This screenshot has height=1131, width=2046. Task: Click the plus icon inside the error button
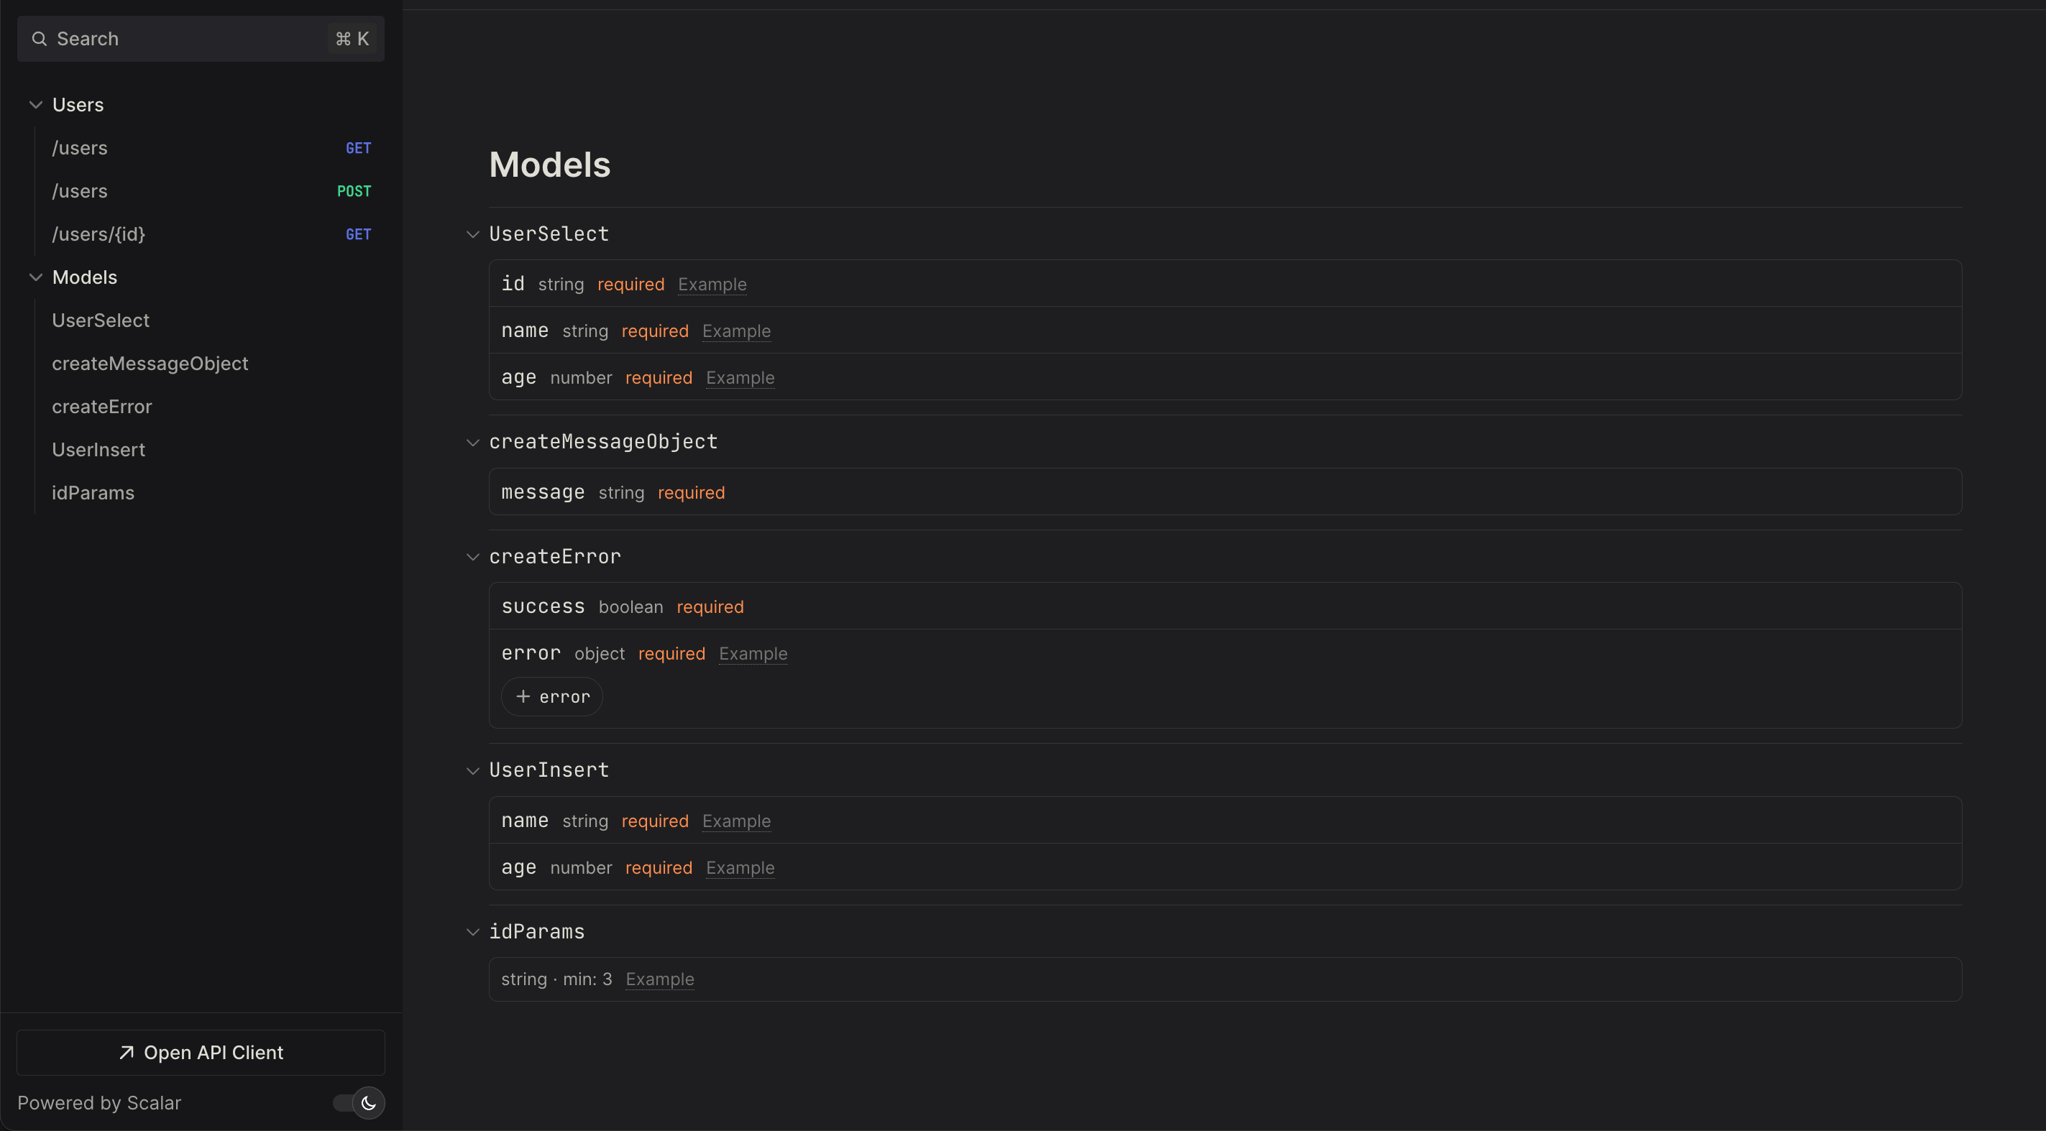coord(523,696)
